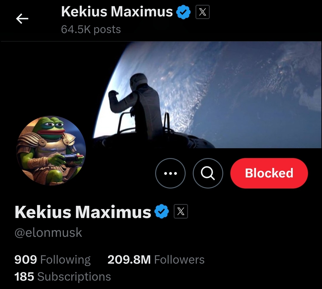Open the Pepe frog profile picture
The image size is (322, 289).
(51, 151)
